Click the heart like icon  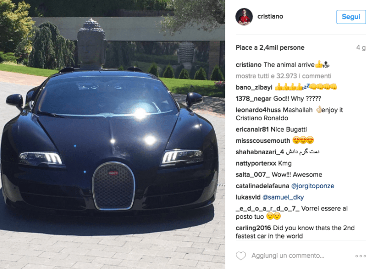pyautogui.click(x=241, y=256)
